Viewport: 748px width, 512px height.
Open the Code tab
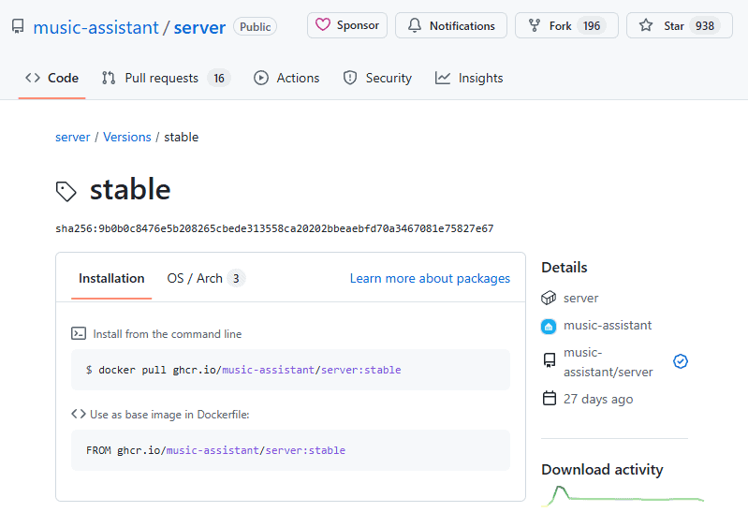52,78
